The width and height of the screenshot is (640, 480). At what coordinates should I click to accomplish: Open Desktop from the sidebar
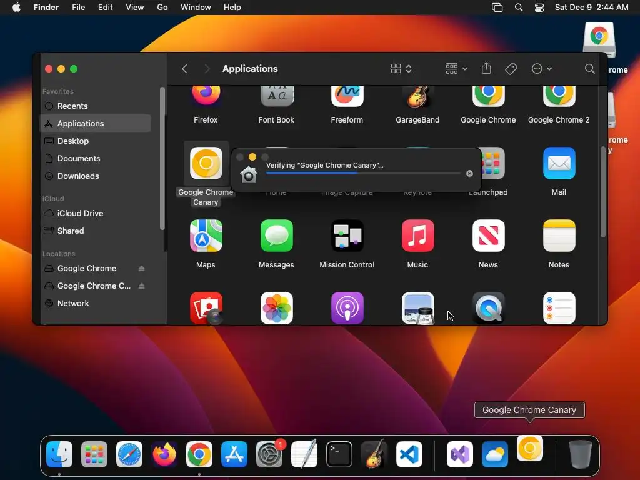(x=96, y=141)
